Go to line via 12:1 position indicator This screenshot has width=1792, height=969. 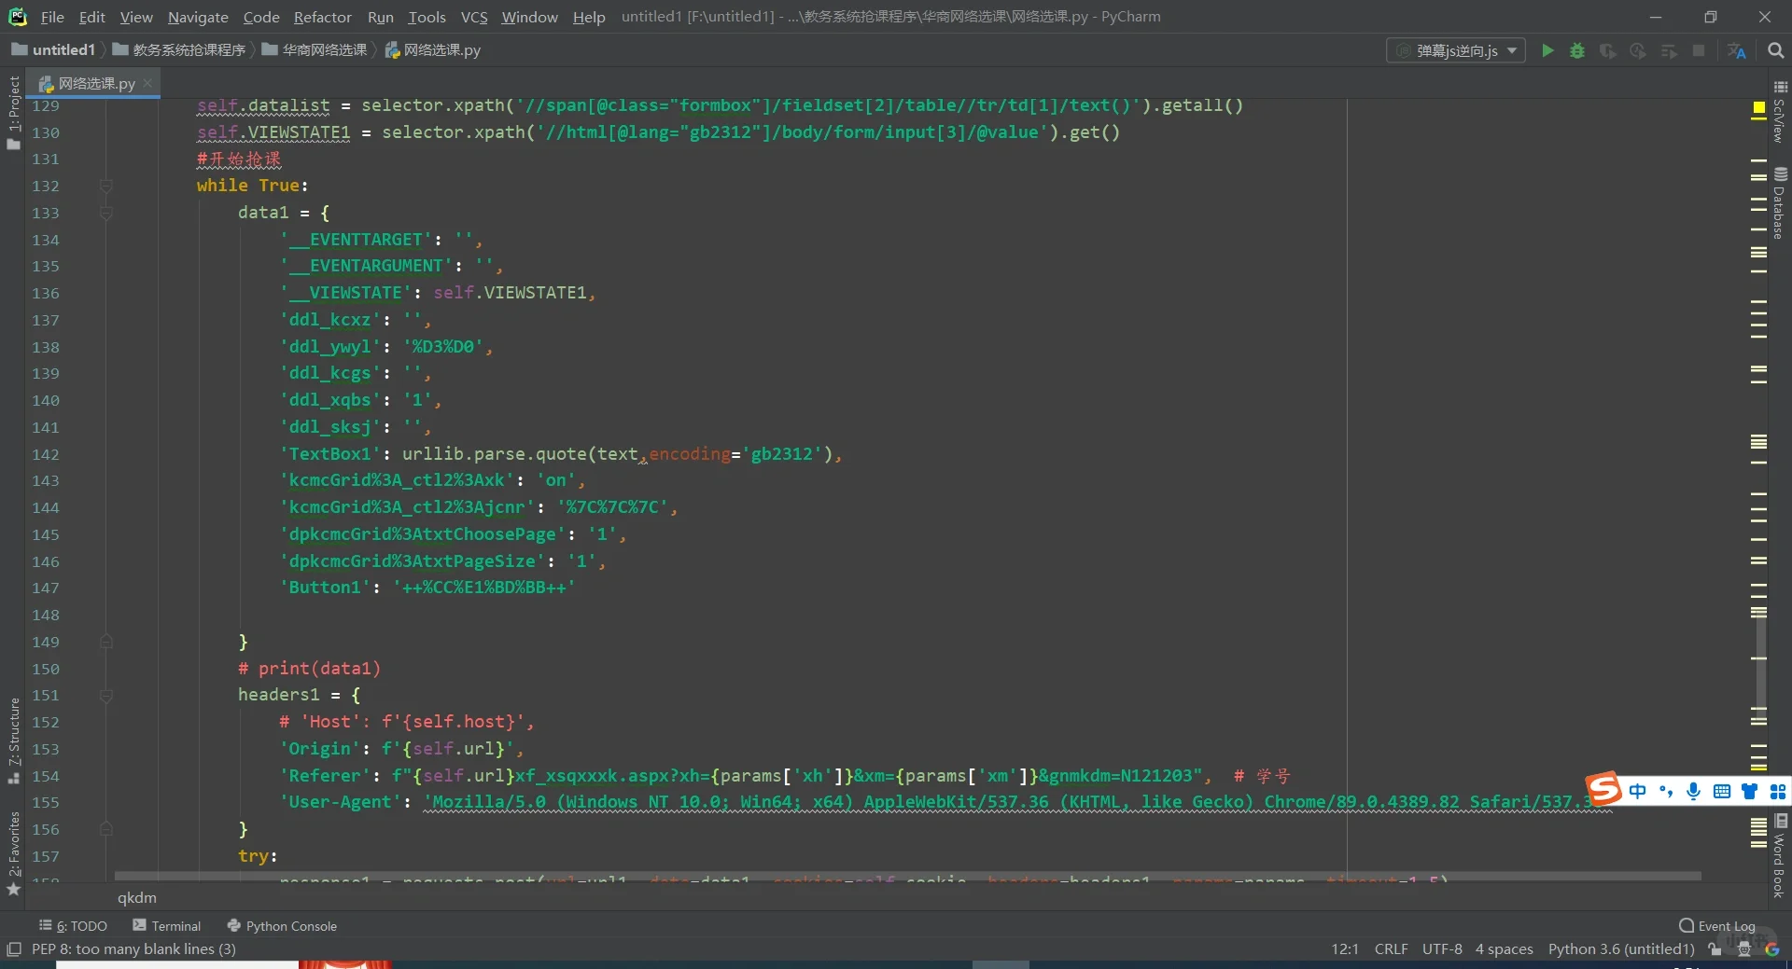[x=1345, y=949]
